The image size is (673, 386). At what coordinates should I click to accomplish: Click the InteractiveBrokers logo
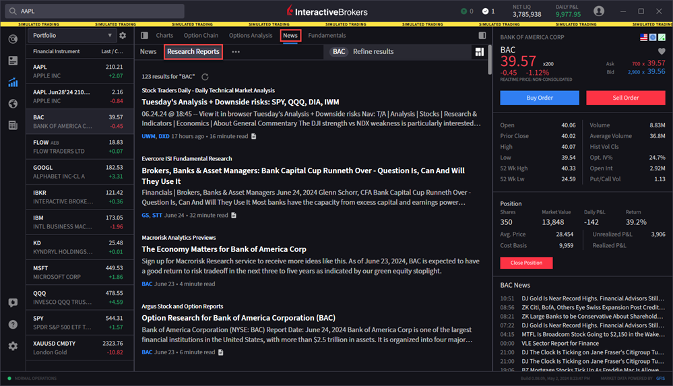click(327, 11)
